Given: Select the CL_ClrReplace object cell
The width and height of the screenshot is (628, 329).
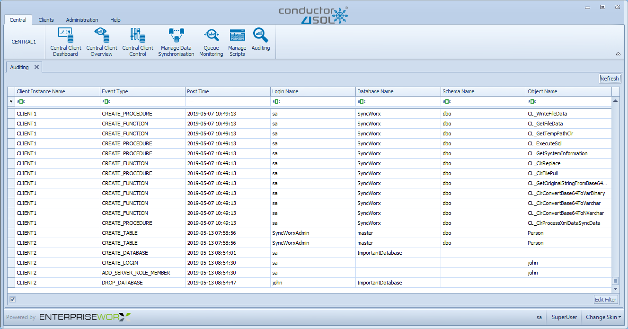Looking at the screenshot, I should [569, 163].
